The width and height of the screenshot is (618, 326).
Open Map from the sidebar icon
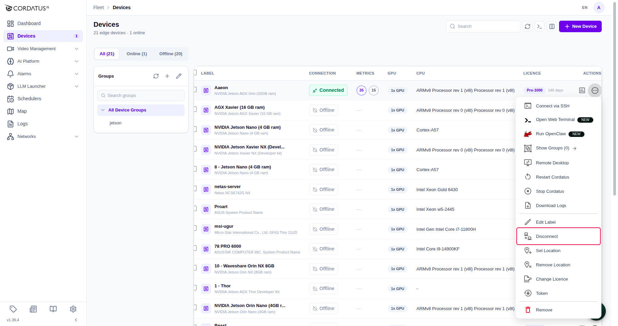(11, 111)
